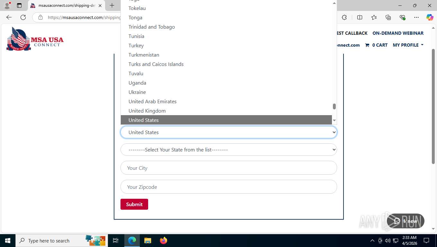Submit the shipping details form
This screenshot has height=247, width=437.
coord(134,204)
